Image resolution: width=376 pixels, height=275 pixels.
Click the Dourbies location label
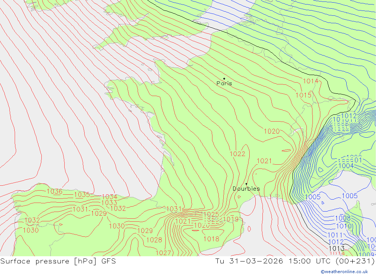point(246,189)
